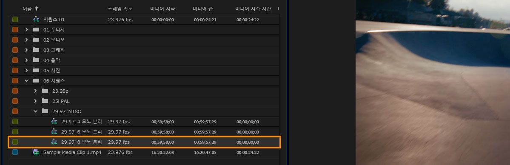Expand the 23.98p bin

point(35,91)
